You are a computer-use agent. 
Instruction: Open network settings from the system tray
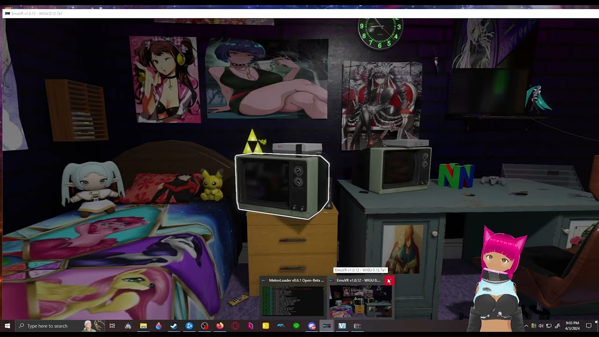[549, 326]
